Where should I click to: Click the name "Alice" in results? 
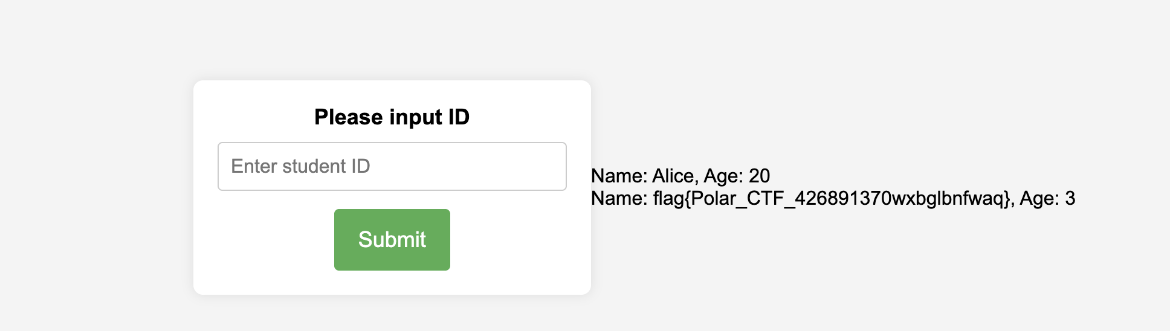tap(673, 176)
